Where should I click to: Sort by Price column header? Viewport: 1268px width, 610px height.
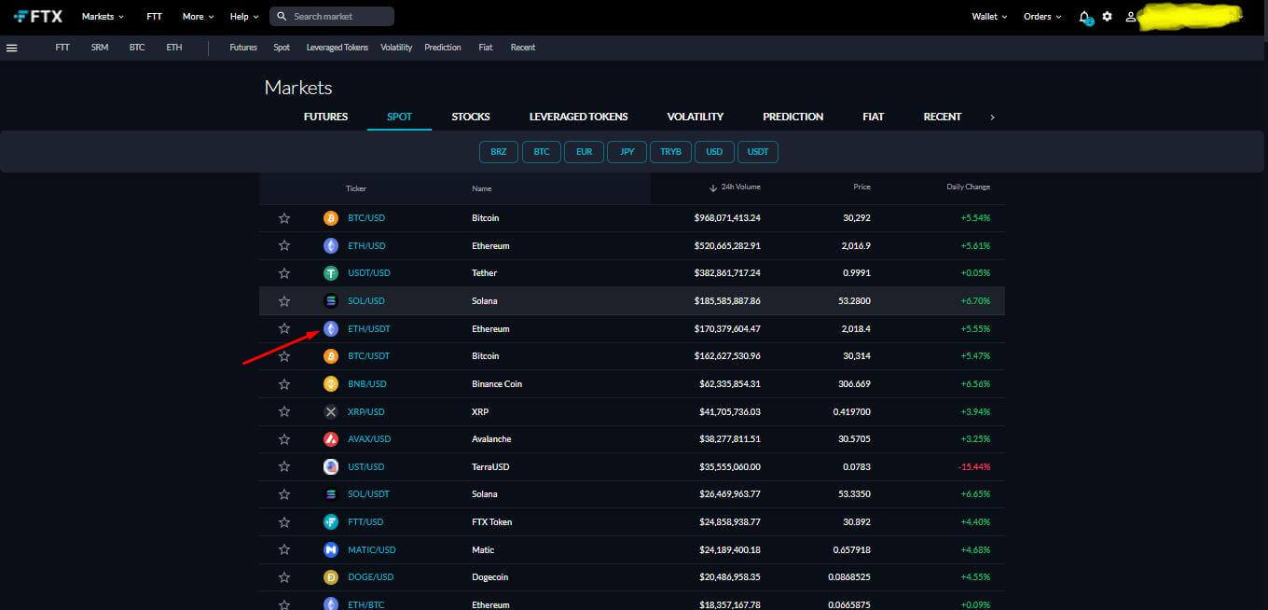point(861,187)
